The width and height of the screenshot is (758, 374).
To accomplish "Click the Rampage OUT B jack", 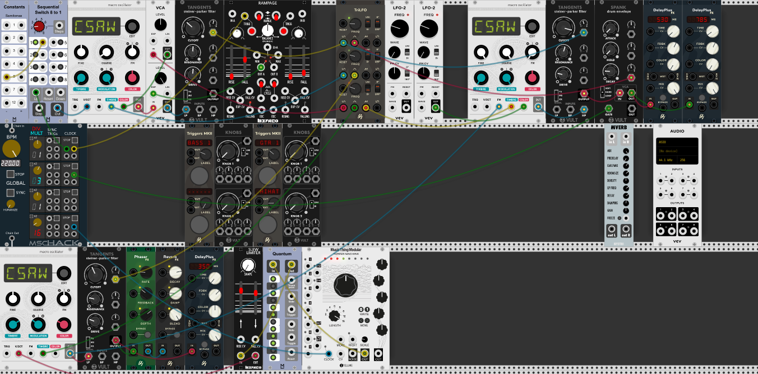I will click(274, 67).
